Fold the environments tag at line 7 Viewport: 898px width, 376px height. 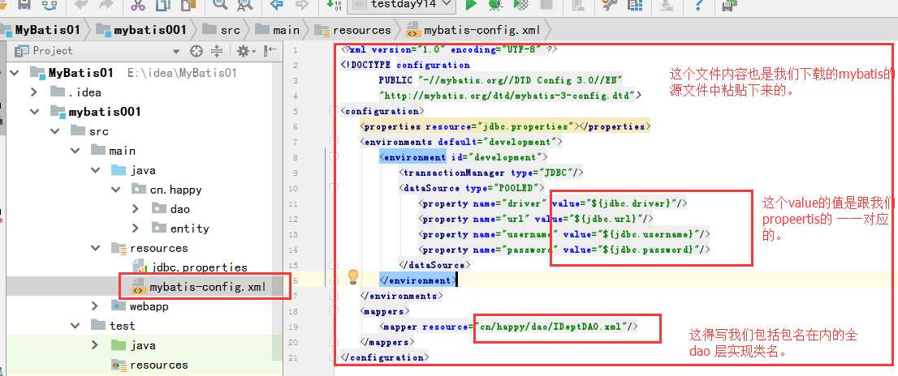click(335, 142)
